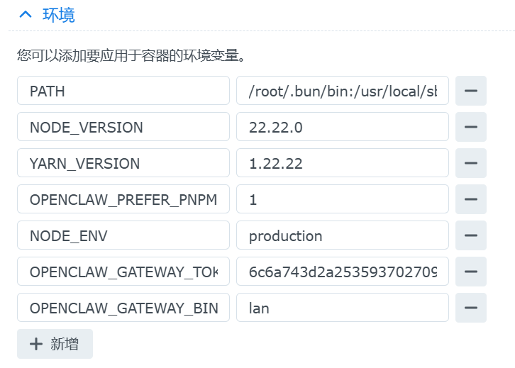The width and height of the screenshot is (515, 368).
Task: Collapse the 环境 section chevron
Action: coord(26,15)
